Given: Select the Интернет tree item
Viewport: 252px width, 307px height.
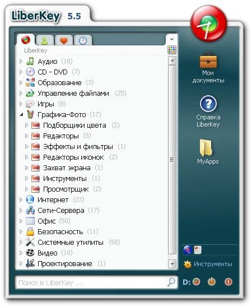Looking at the screenshot, I should tap(53, 199).
